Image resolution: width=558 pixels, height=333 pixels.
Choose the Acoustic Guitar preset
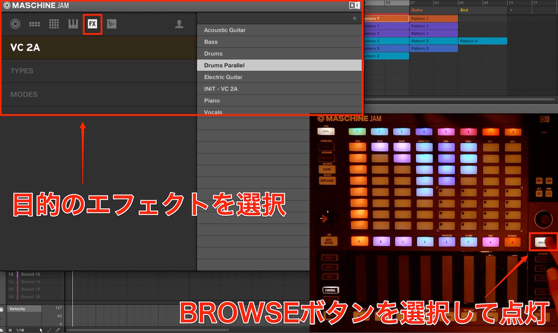click(279, 30)
